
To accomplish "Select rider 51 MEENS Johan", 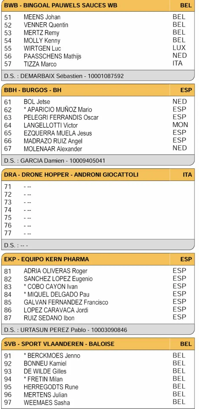I will pyautogui.click(x=42, y=17).
